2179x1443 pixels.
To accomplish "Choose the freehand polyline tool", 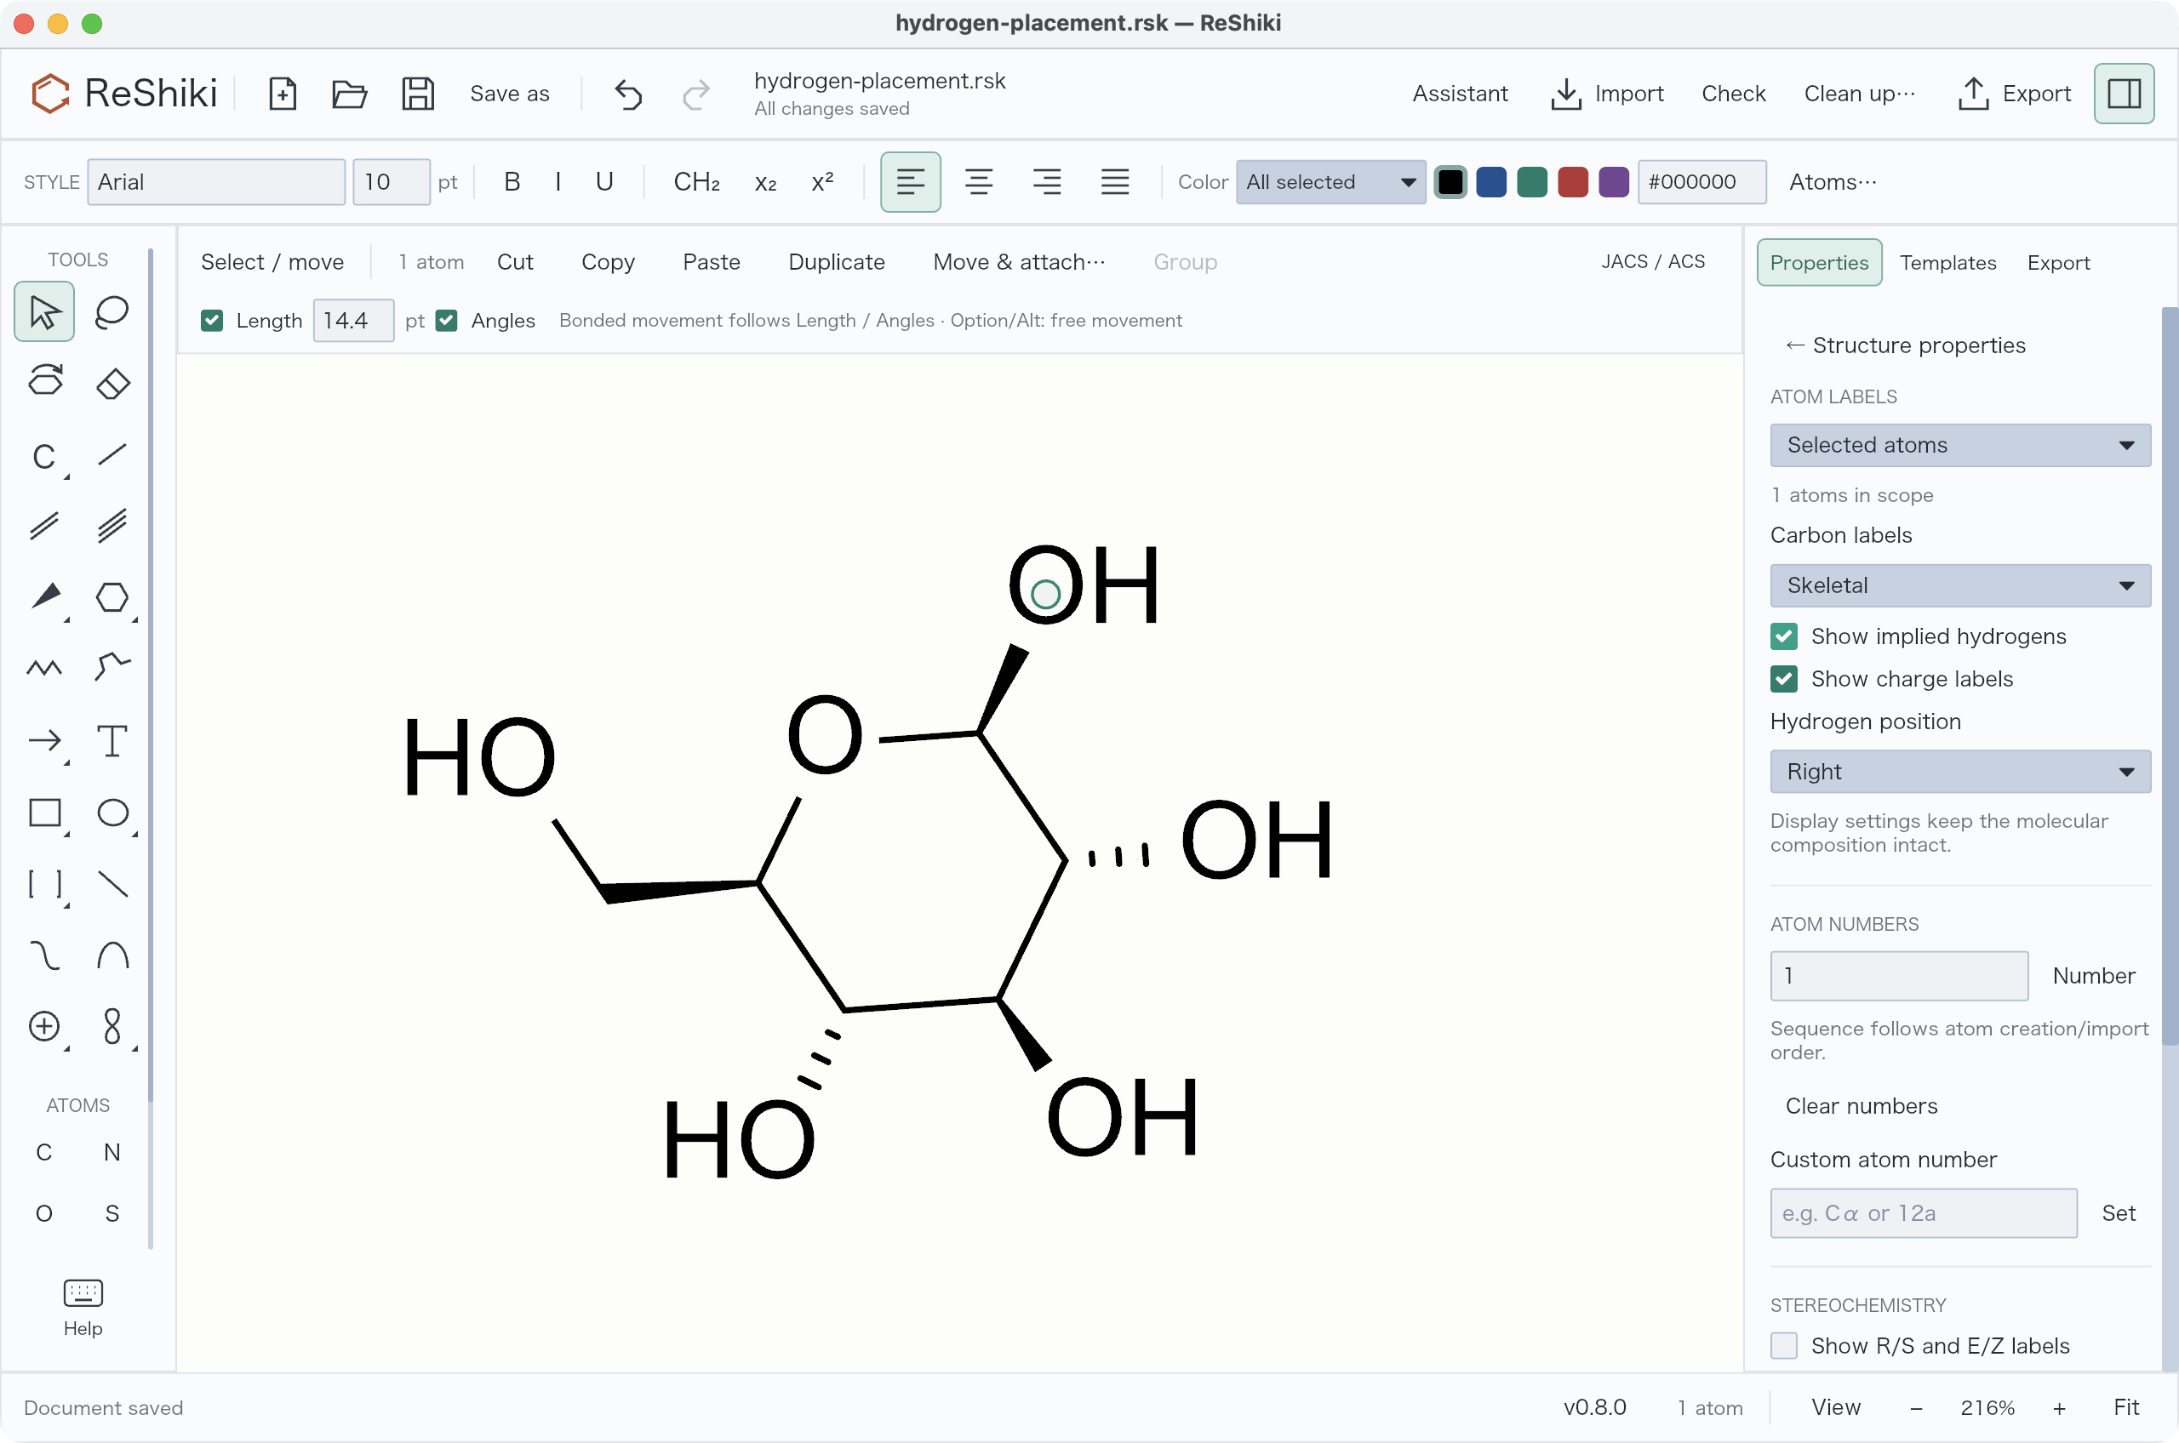I will tap(112, 668).
